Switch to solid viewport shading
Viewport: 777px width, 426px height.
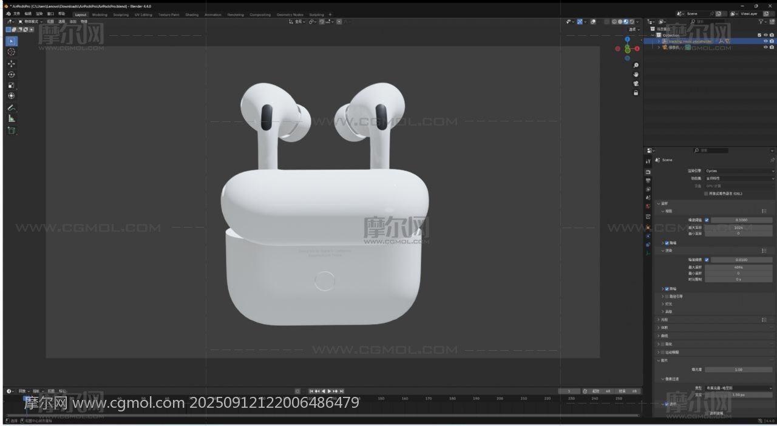[620, 22]
